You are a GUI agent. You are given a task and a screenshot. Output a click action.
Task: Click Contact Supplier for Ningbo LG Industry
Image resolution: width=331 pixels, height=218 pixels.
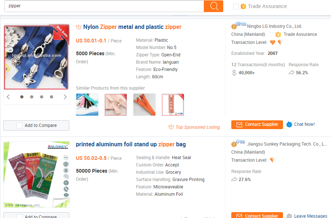click(x=257, y=124)
